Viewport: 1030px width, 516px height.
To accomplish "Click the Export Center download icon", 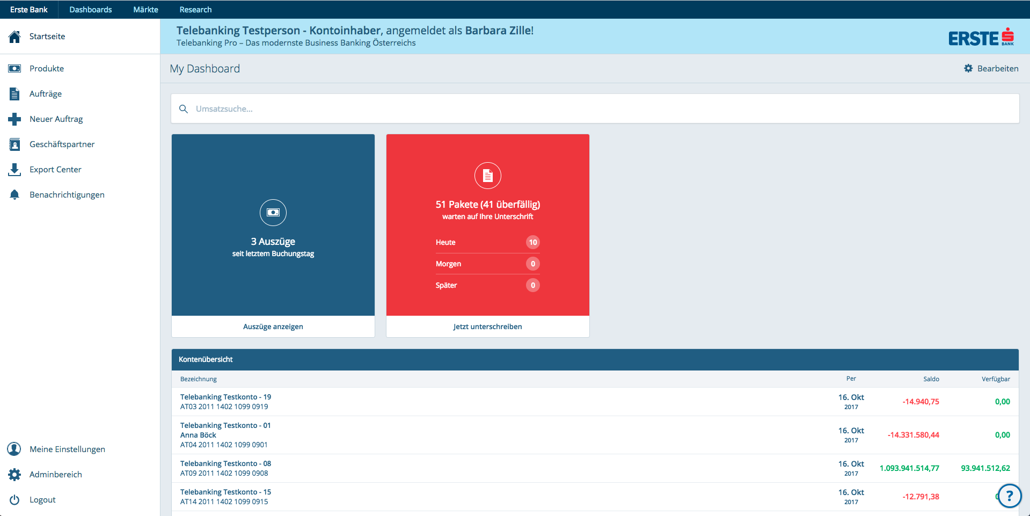I will click(14, 170).
